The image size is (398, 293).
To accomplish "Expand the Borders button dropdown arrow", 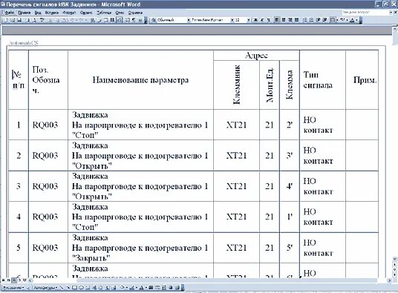I will [337, 20].
